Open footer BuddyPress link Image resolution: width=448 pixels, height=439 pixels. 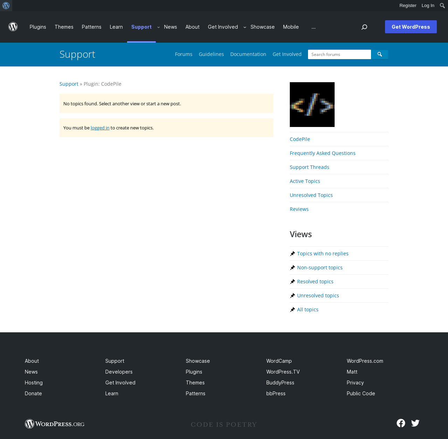[280, 383]
